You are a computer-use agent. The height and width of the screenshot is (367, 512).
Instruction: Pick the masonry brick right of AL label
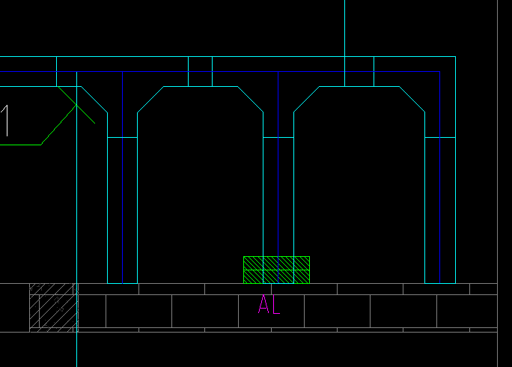pyautogui.click(x=337, y=311)
